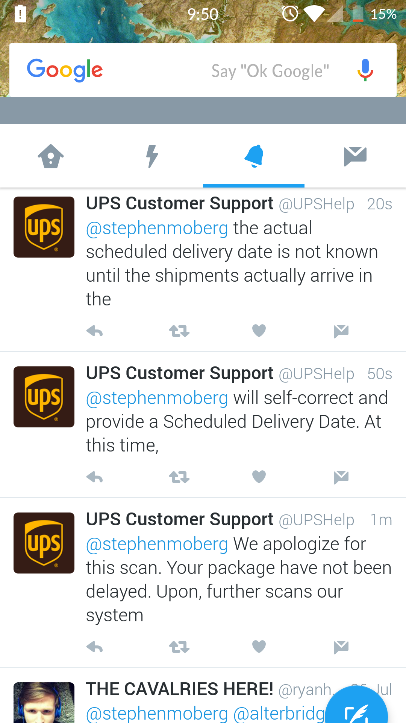Reply to the 50s UPS tweet
This screenshot has width=406, height=723.
pos(94,477)
